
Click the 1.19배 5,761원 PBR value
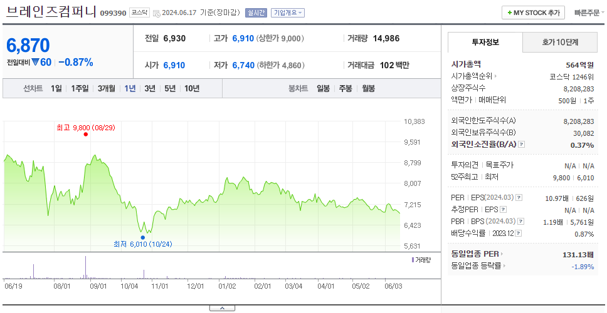[x=569, y=222]
